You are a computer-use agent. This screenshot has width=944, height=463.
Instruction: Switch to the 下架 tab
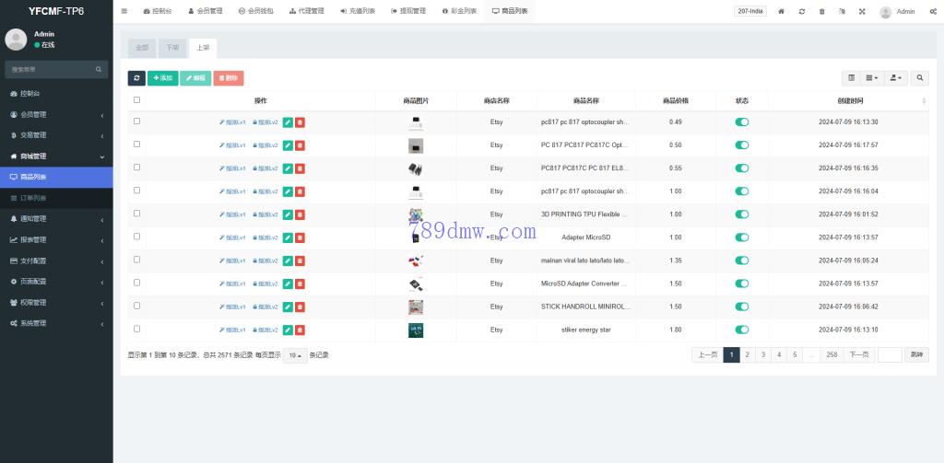(171, 47)
